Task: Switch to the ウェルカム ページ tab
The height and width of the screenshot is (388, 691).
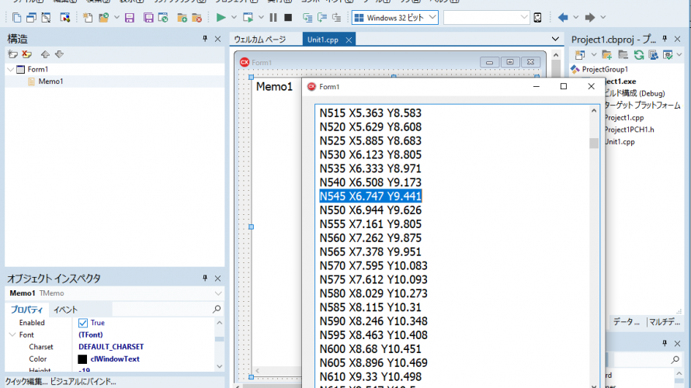Action: 260,40
